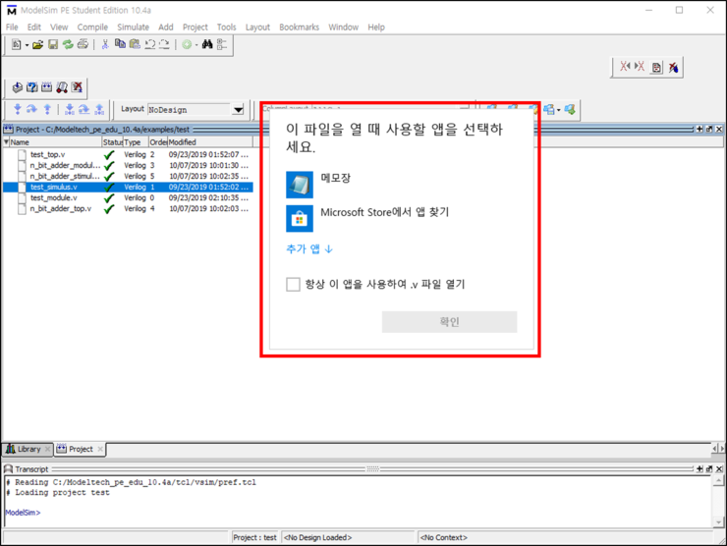727x546 pixels.
Task: Click the Break simulation red X icon
Action: (77, 87)
